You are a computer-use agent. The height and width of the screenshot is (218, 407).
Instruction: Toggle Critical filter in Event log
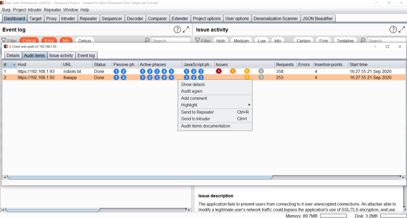point(29,41)
